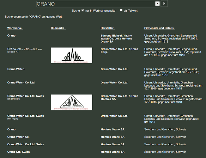Select 'Solothurn und Grenchen' in Orano Watch Co. row
The width and height of the screenshot is (206, 158).
pyautogui.click(x=165, y=137)
